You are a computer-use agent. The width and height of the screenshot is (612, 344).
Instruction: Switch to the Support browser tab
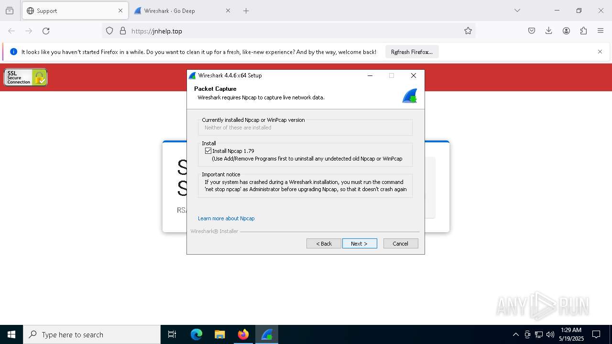tap(75, 11)
